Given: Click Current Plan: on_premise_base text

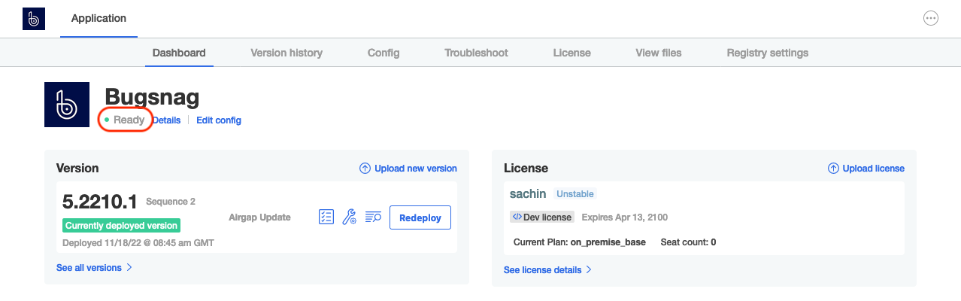Looking at the screenshot, I should pyautogui.click(x=579, y=242).
